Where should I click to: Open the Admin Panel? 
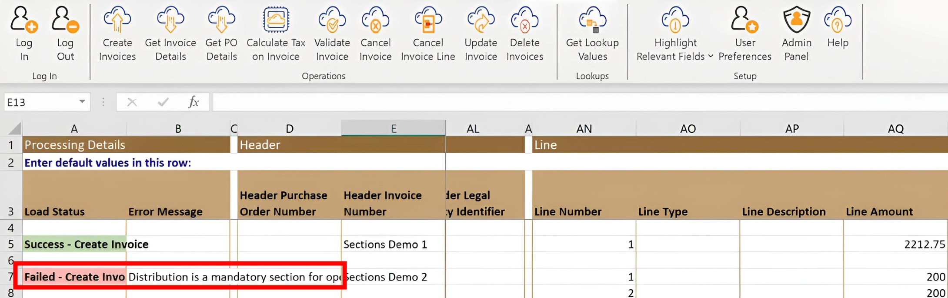pyautogui.click(x=796, y=34)
